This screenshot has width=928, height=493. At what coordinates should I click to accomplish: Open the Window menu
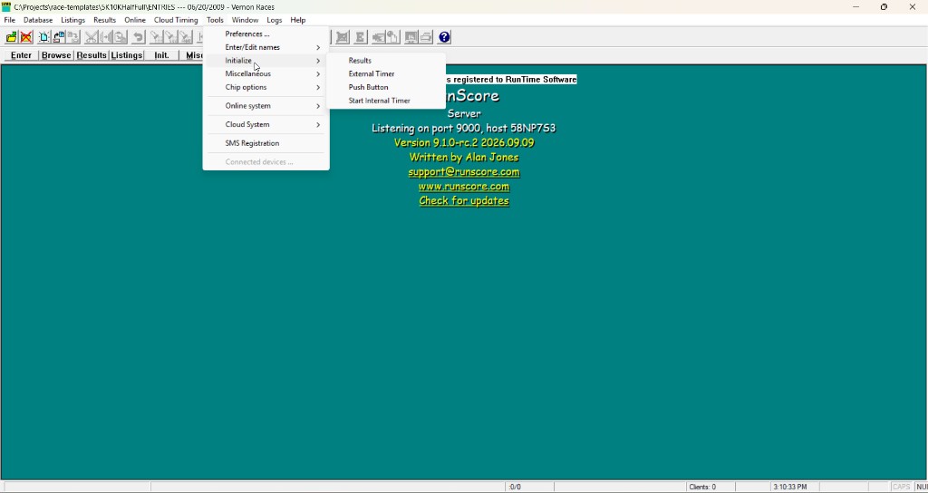click(245, 20)
